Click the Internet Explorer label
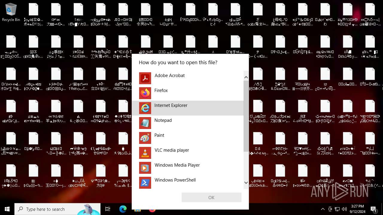 point(171,105)
